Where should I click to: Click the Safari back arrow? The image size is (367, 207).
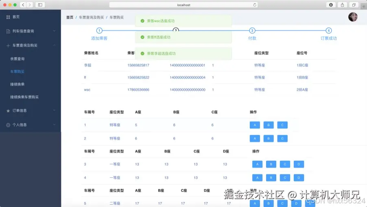tap(23, 4)
